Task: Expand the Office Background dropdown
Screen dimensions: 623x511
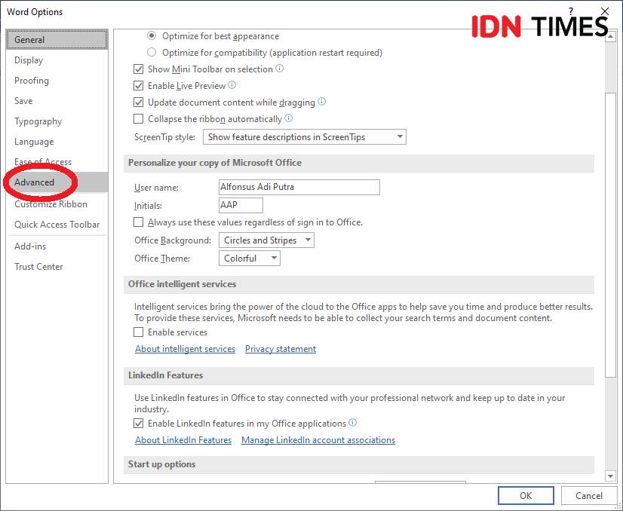Action: [x=266, y=240]
